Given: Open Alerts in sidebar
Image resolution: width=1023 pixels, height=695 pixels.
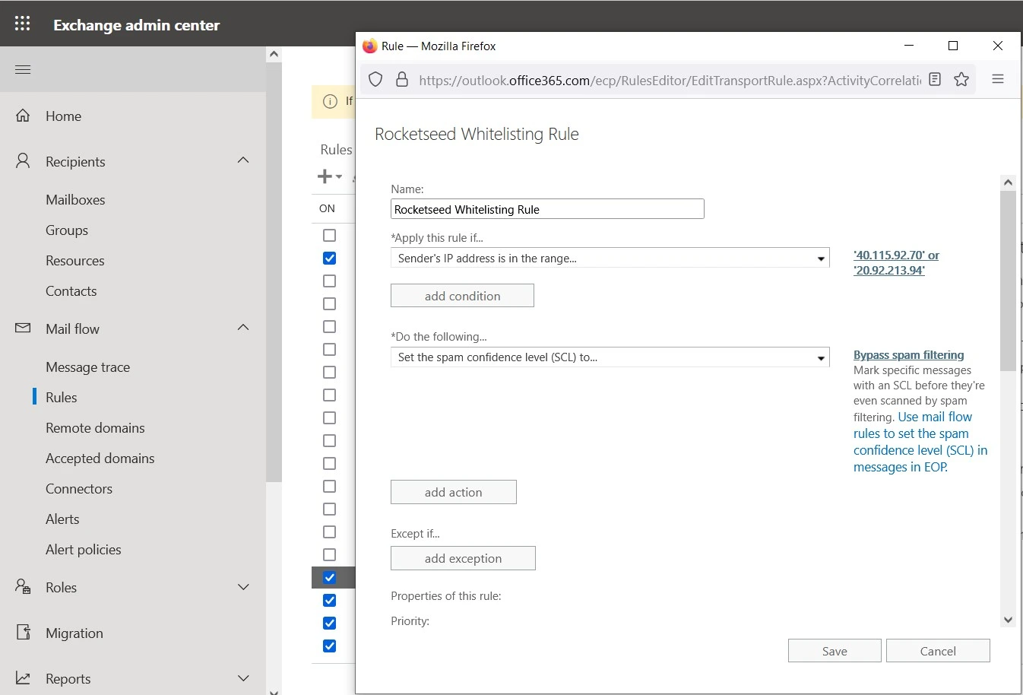Looking at the screenshot, I should point(62,519).
